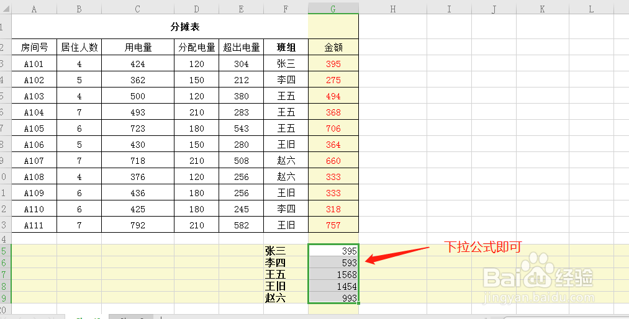Viewport: 629px width, 319px height.
Task: Select room cell A105
Action: click(34, 128)
